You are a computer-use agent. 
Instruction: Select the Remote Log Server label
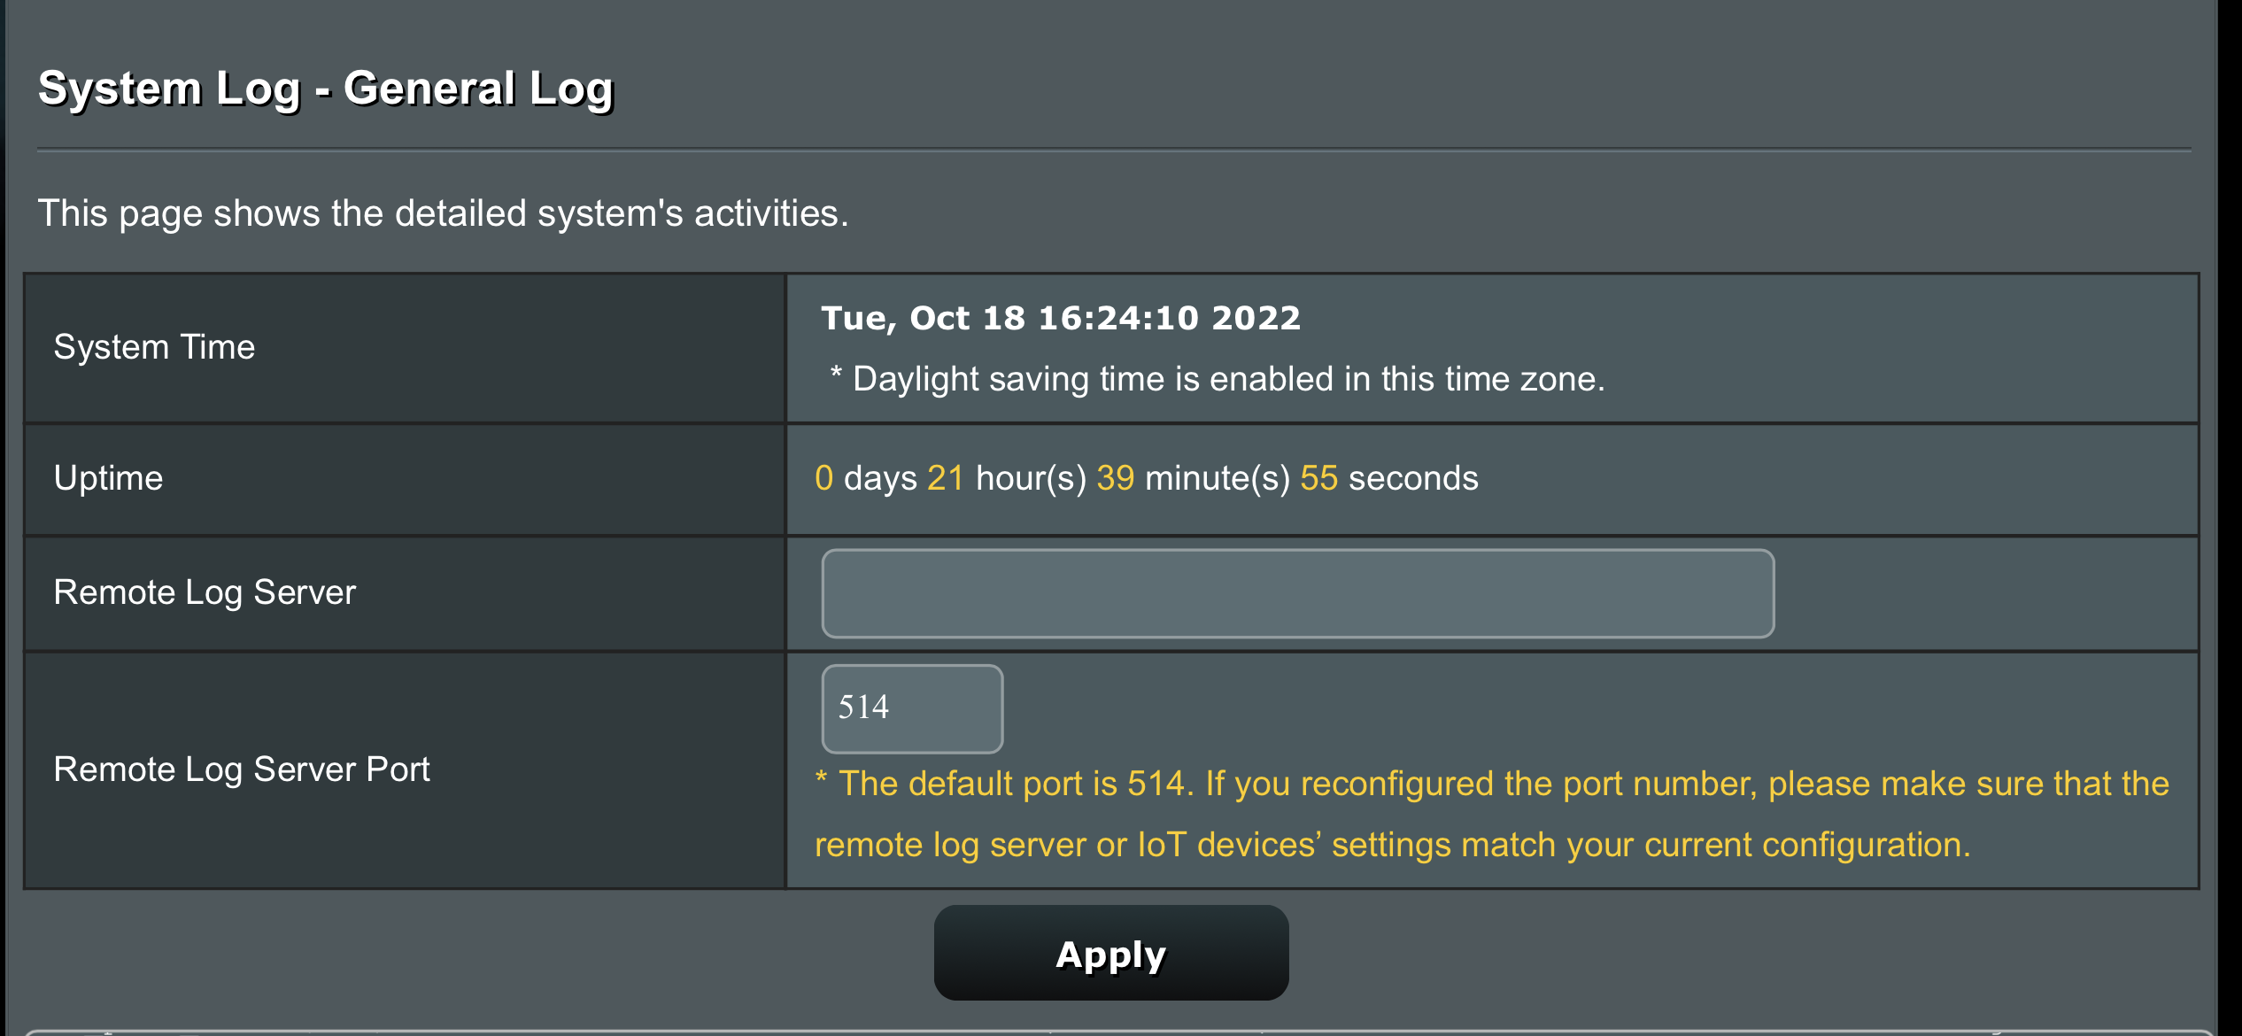[205, 592]
